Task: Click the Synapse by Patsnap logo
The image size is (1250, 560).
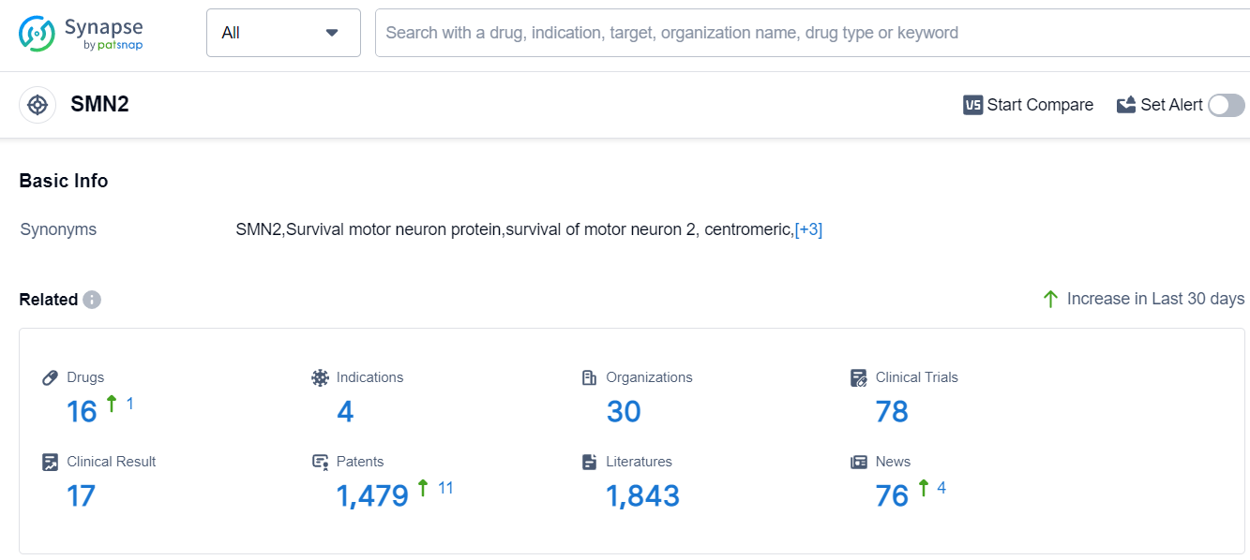Action: 81,34
